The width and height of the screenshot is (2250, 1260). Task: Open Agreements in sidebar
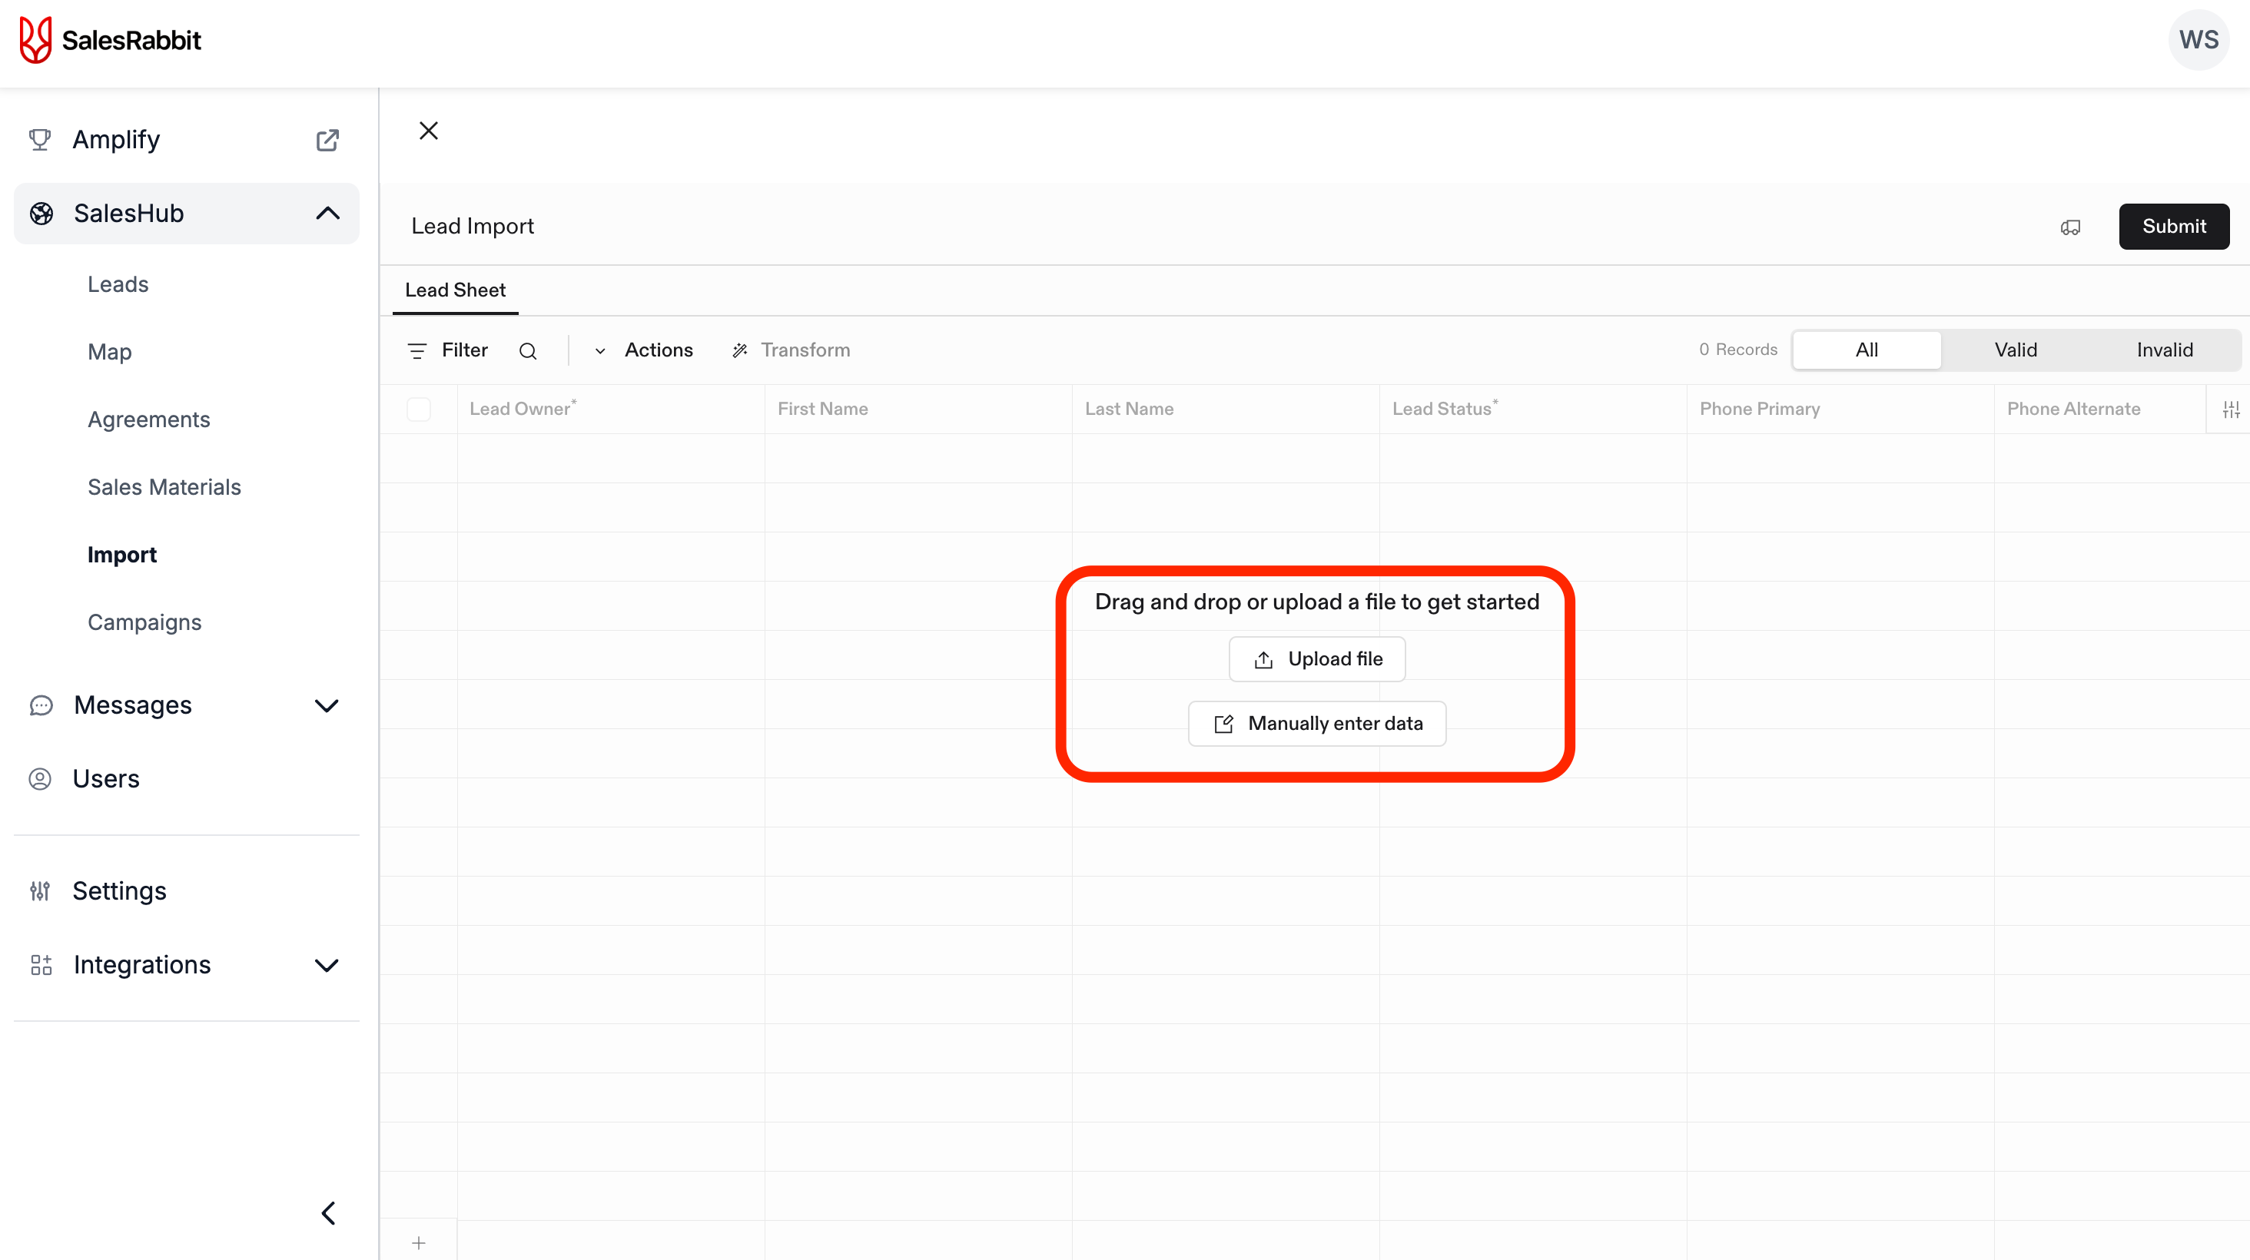tap(148, 420)
